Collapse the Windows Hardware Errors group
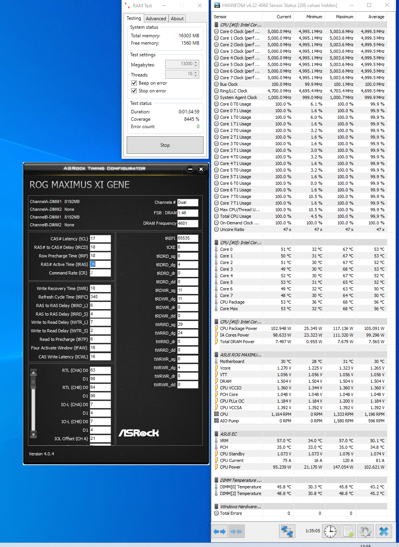The width and height of the screenshot is (399, 547). 216,507
